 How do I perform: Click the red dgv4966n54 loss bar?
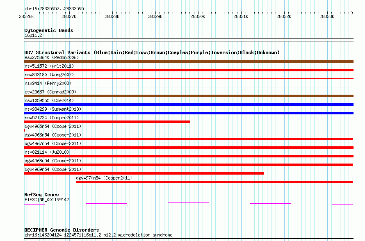coord(189,139)
